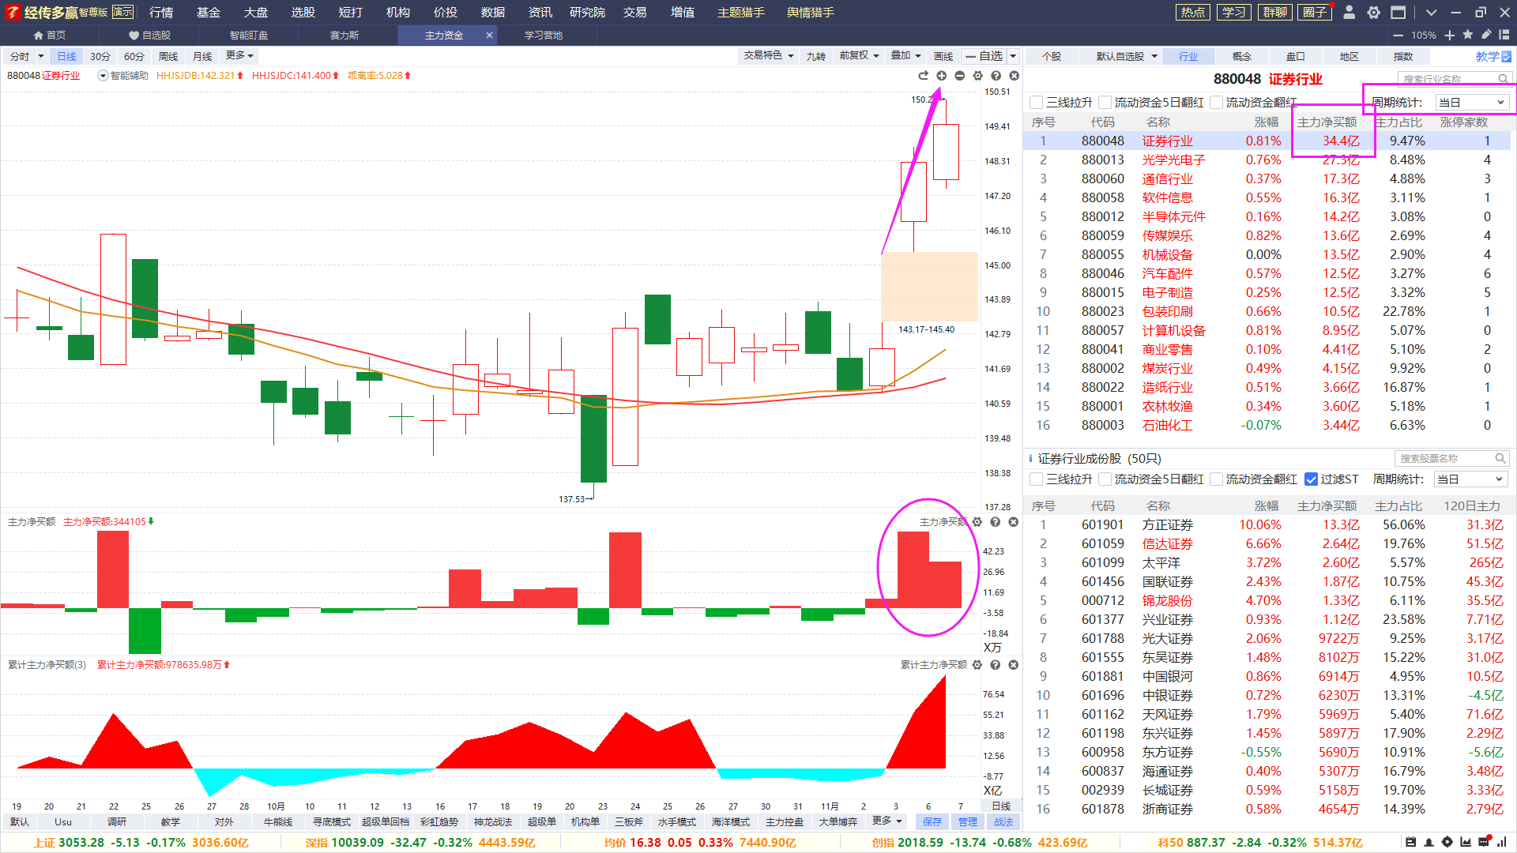Click the pencil edit icon in tab bar

1486,35
